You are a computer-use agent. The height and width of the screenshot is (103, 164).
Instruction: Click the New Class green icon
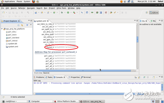click(54, 13)
